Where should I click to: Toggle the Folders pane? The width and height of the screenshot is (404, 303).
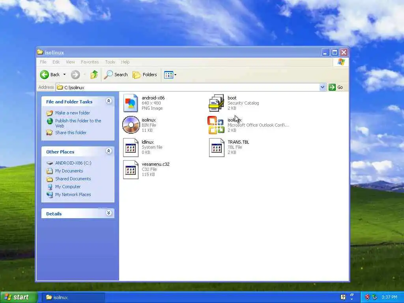[145, 75]
